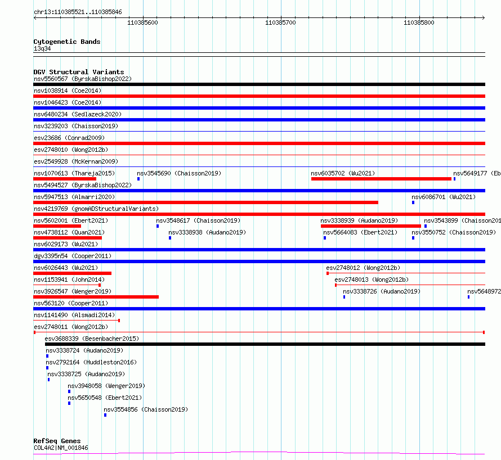Viewport: 501px width, 460px height.
Task: Click the blue bar under nsv6029173 (Wu2021)
Action: pos(259,250)
